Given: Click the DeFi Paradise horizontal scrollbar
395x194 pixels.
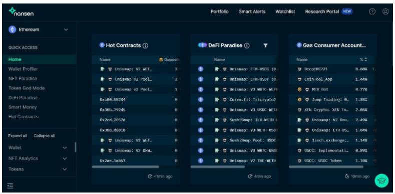Looking at the screenshot, I should 218,167.
